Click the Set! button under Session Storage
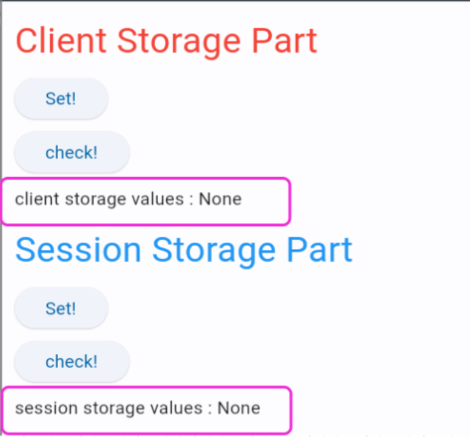Screen dimensions: 470x437 [x=61, y=309]
